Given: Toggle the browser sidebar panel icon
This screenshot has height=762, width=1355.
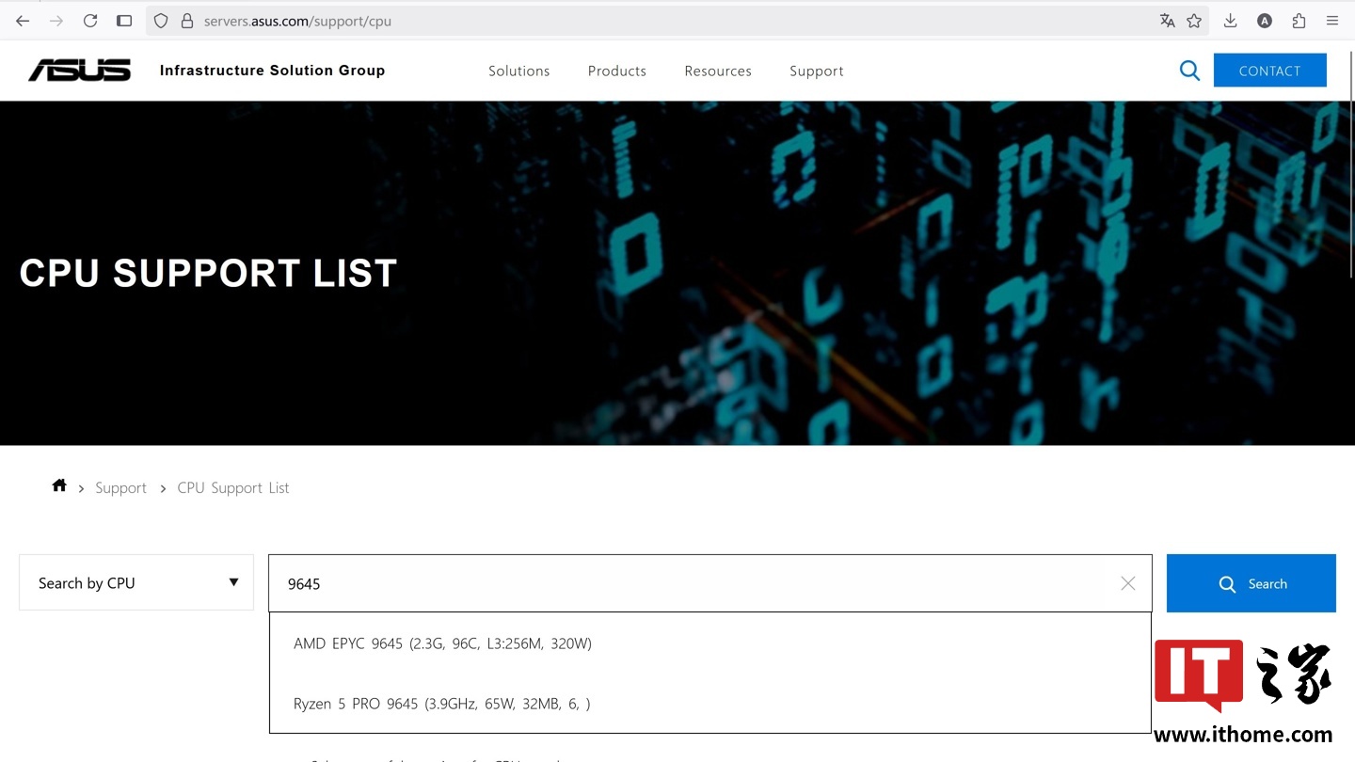Looking at the screenshot, I should 124,21.
